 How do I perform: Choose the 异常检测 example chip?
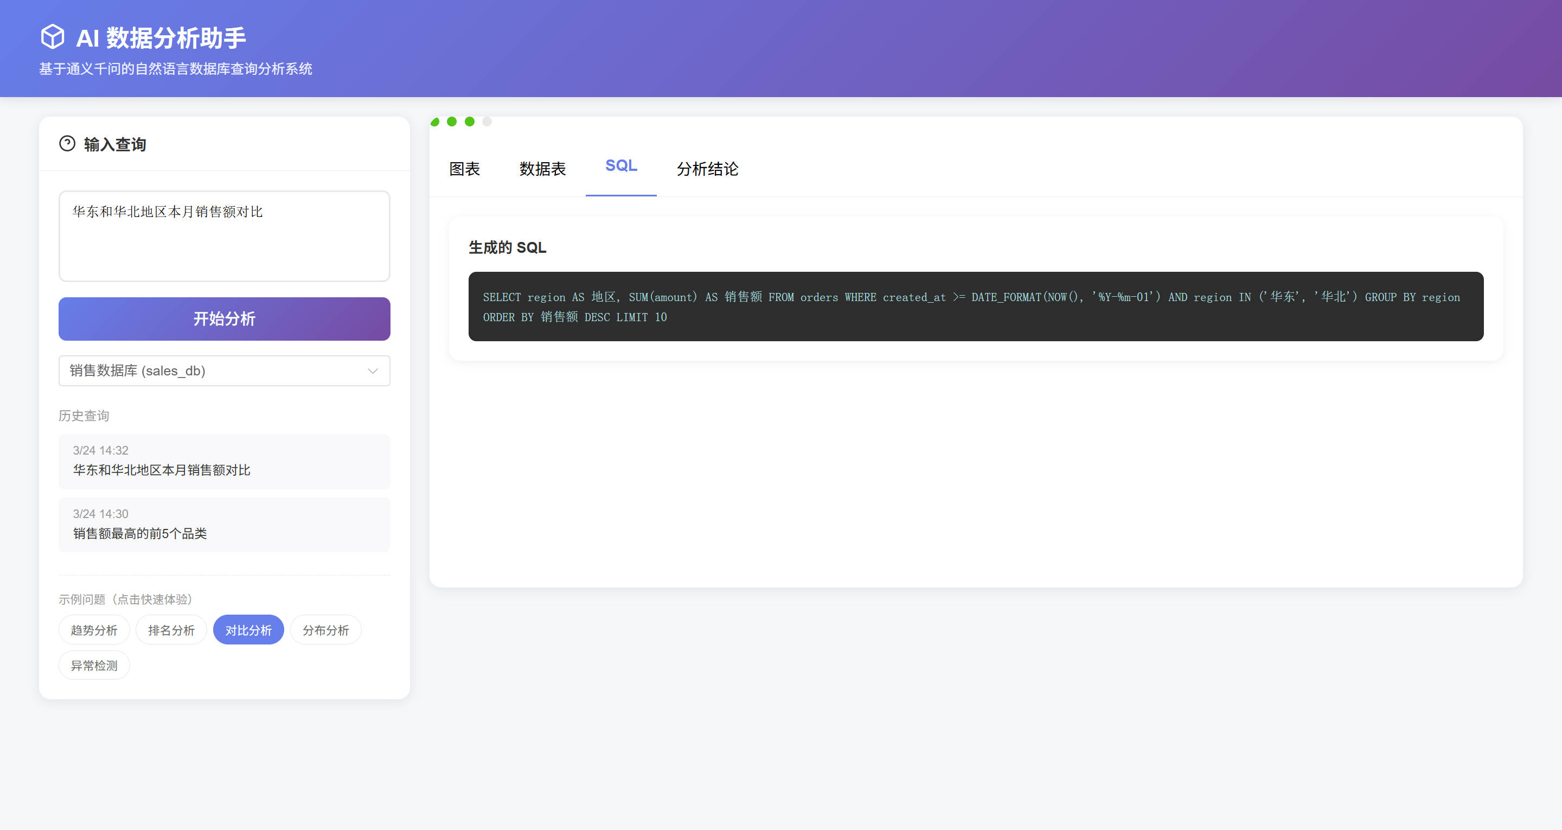(x=94, y=665)
